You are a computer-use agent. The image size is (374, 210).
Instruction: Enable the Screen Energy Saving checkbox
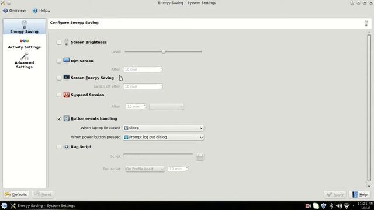(x=59, y=78)
